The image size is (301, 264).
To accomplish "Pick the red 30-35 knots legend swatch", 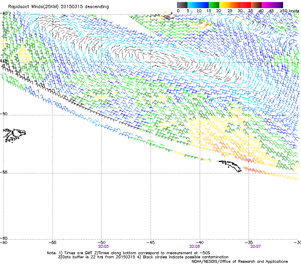I will pos(246,5).
